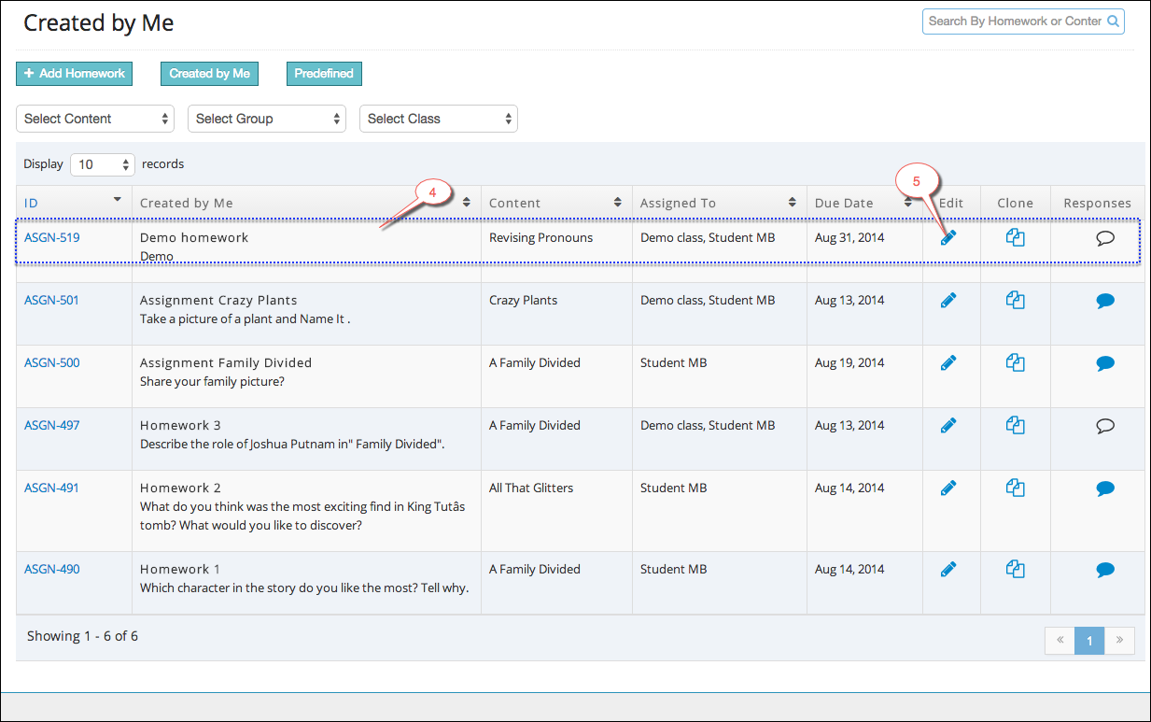Click the Aug 19, 2014 due date

(x=849, y=362)
